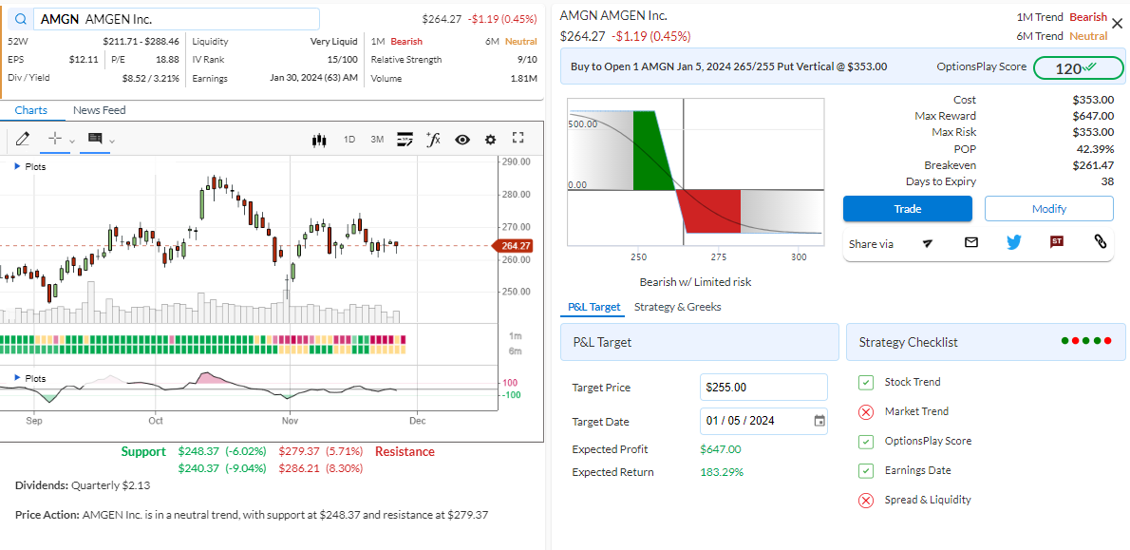Select the 3M time range
The image size is (1130, 550).
[377, 140]
